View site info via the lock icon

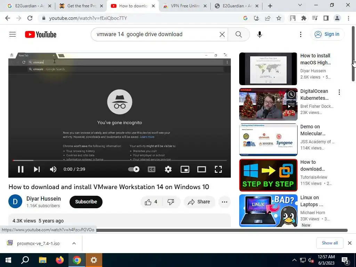coord(44,18)
